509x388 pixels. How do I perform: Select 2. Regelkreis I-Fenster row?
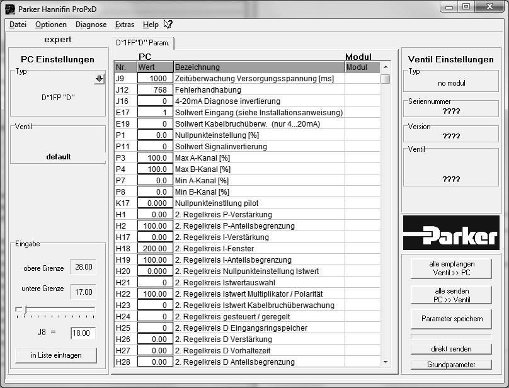(247, 248)
